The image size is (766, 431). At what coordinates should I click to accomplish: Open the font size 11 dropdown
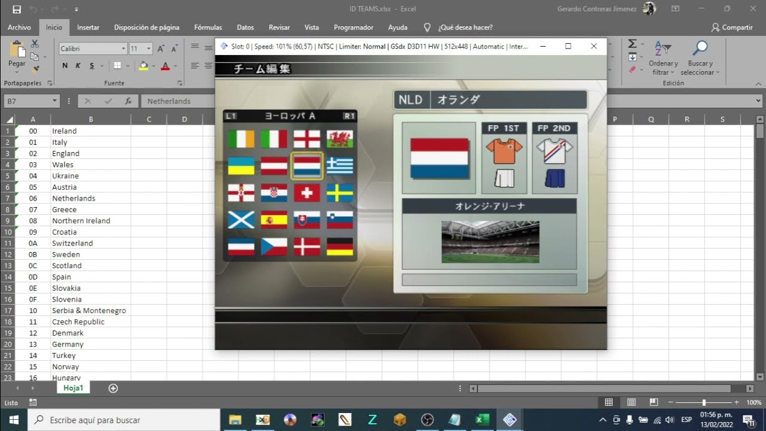click(x=149, y=48)
